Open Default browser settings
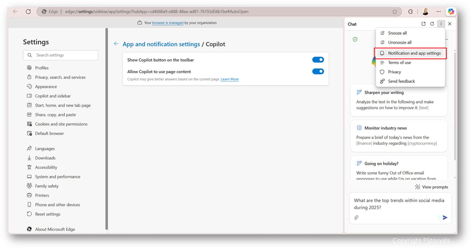This screenshot has width=472, height=249. (x=45, y=133)
